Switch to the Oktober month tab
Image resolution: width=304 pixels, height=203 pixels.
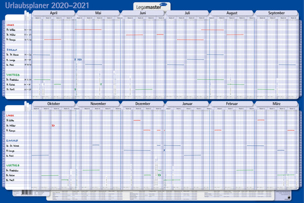click(54, 104)
